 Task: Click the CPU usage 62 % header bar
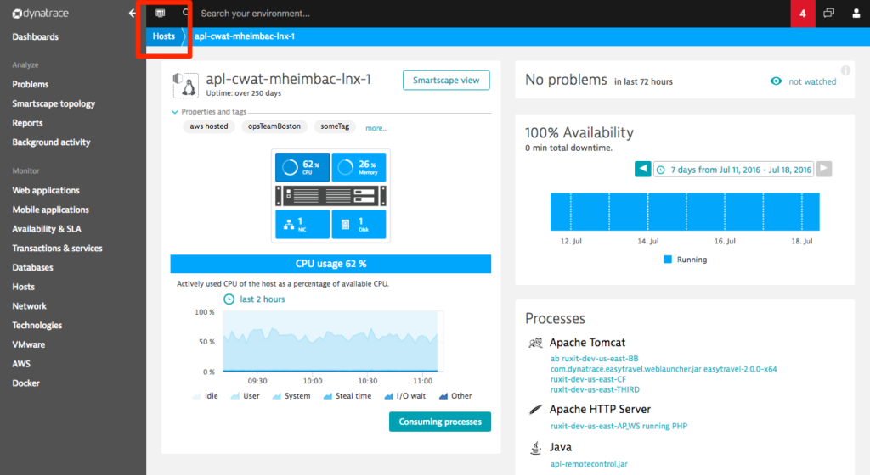click(330, 264)
